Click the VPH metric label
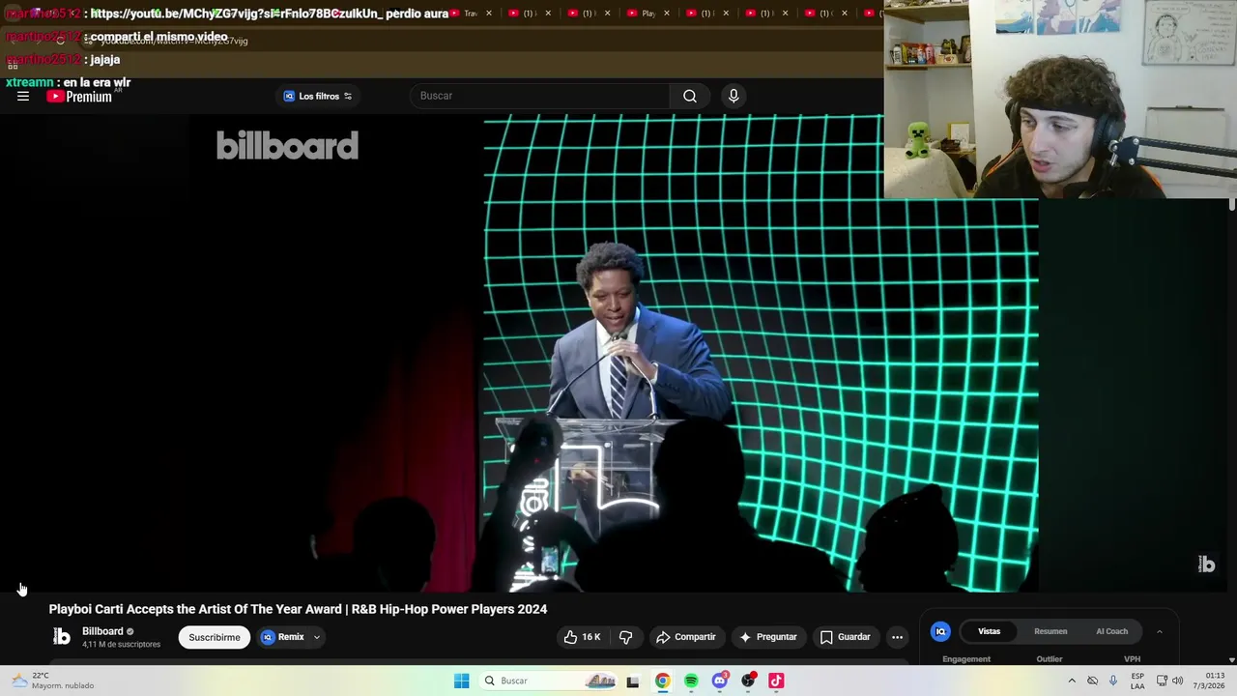The image size is (1237, 696). tap(1132, 659)
